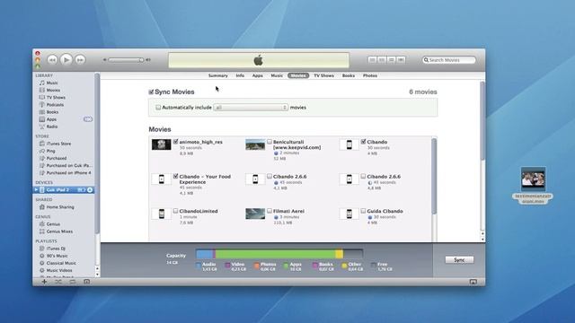Click the play button
This screenshot has width=575, height=323.
click(x=66, y=59)
